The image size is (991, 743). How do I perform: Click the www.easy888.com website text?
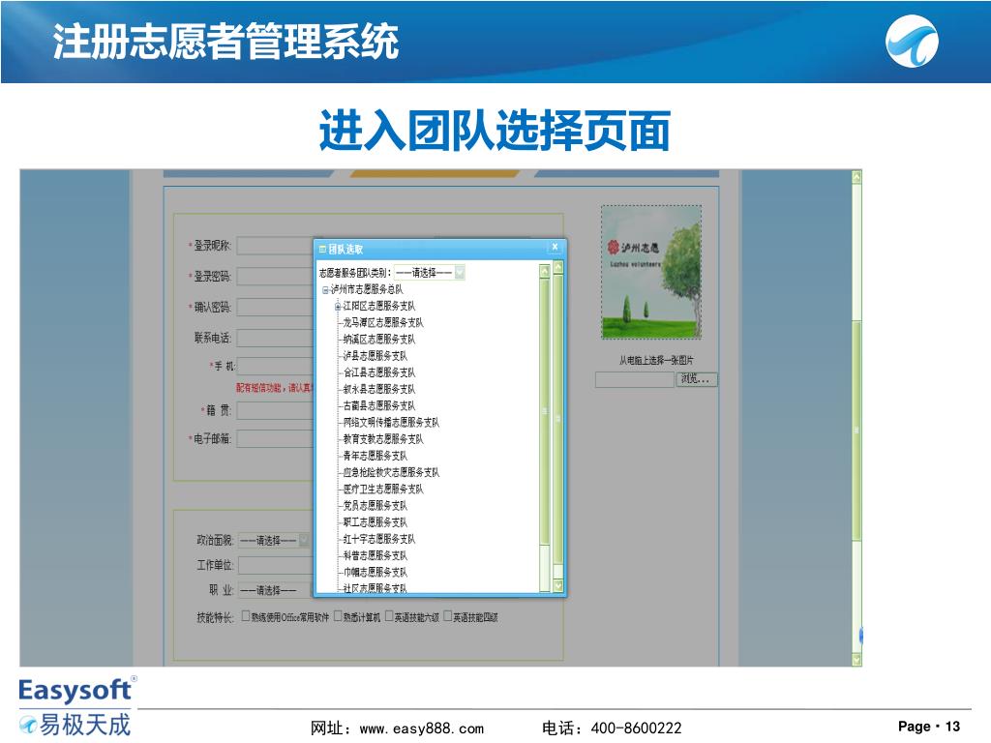point(422,728)
